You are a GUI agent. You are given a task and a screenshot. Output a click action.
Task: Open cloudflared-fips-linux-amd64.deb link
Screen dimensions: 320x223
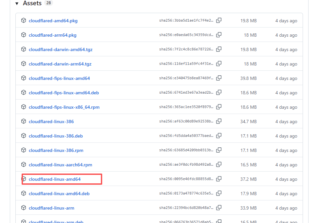(64, 93)
